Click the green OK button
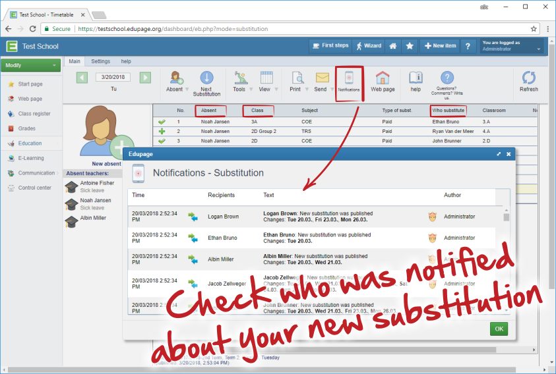 (499, 329)
